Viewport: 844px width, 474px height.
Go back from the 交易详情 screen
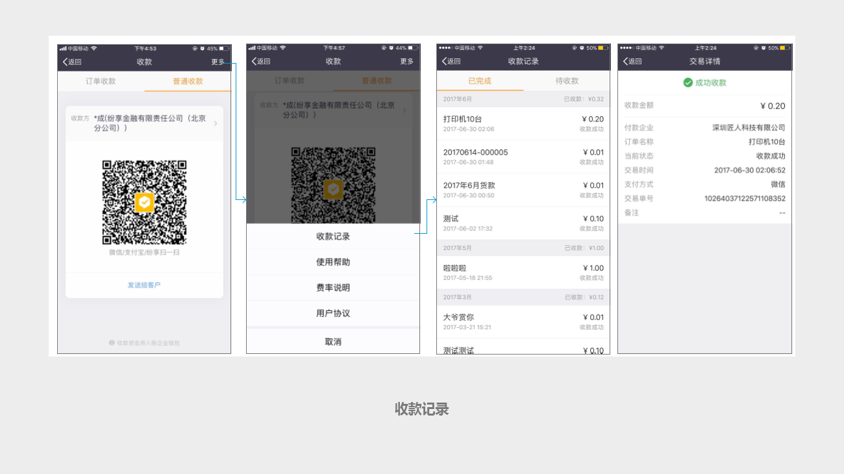(632, 62)
